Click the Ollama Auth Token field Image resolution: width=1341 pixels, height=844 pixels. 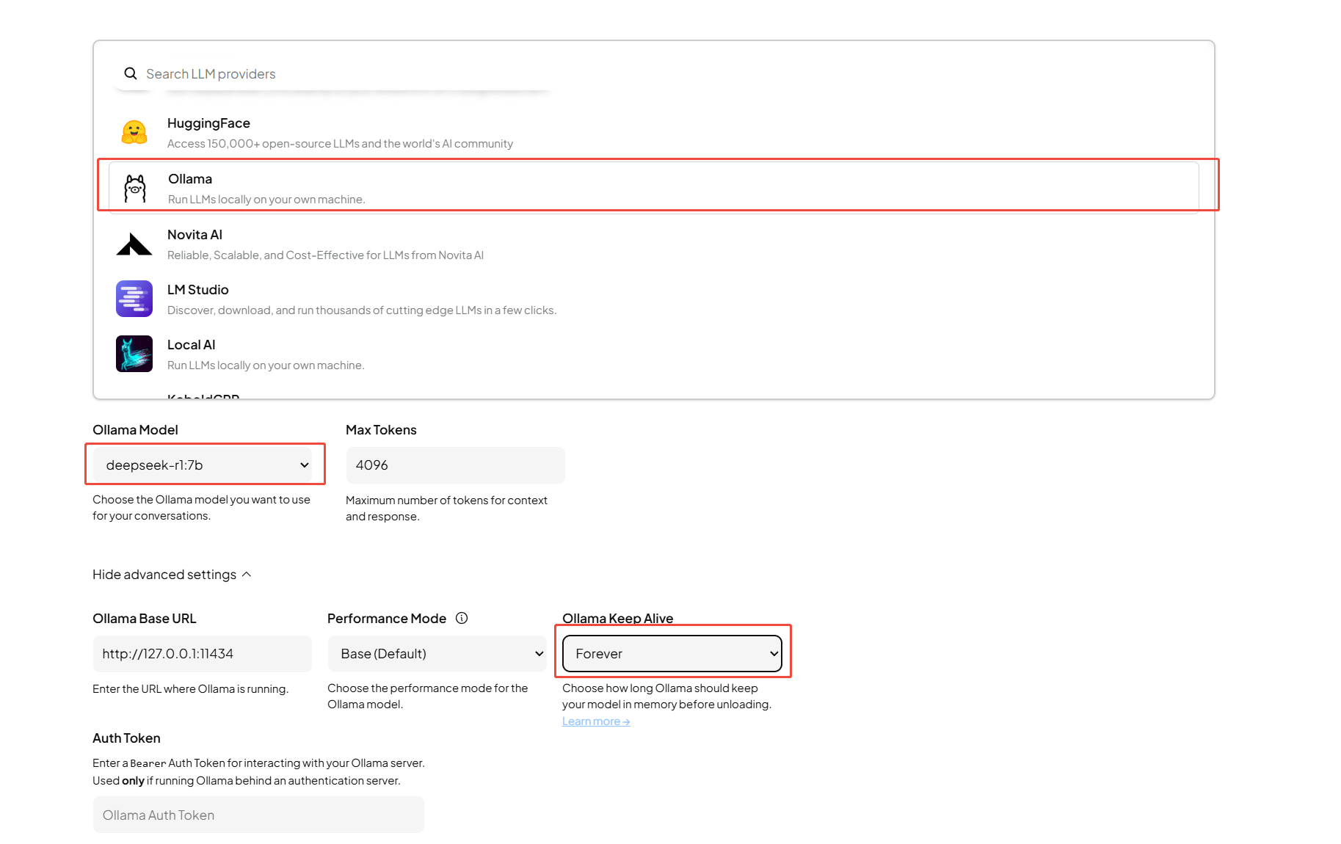point(258,815)
